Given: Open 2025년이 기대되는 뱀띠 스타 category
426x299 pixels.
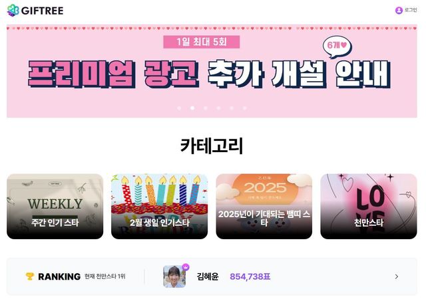Looking at the screenshot, I should (x=264, y=207).
